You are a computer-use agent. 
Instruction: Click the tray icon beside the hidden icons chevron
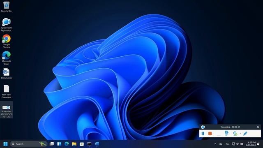point(221,144)
